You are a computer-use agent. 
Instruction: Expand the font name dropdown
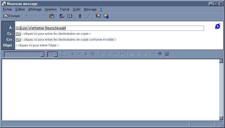(x=43, y=54)
